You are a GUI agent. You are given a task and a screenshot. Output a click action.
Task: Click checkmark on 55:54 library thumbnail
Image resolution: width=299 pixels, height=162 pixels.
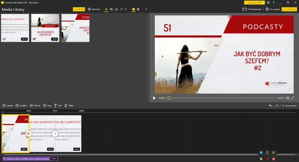[34, 39]
